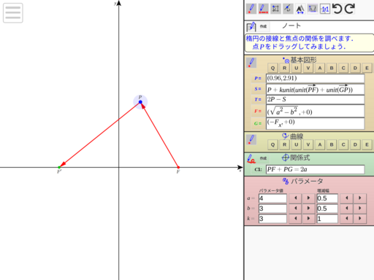This screenshot has height=280, width=374.
Task: Select the segment drawing pencil tool
Action: [x=263, y=9]
